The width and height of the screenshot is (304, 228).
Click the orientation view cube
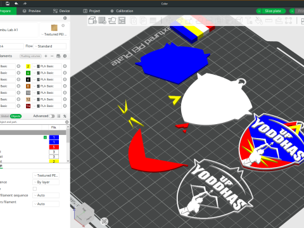pos(84,215)
